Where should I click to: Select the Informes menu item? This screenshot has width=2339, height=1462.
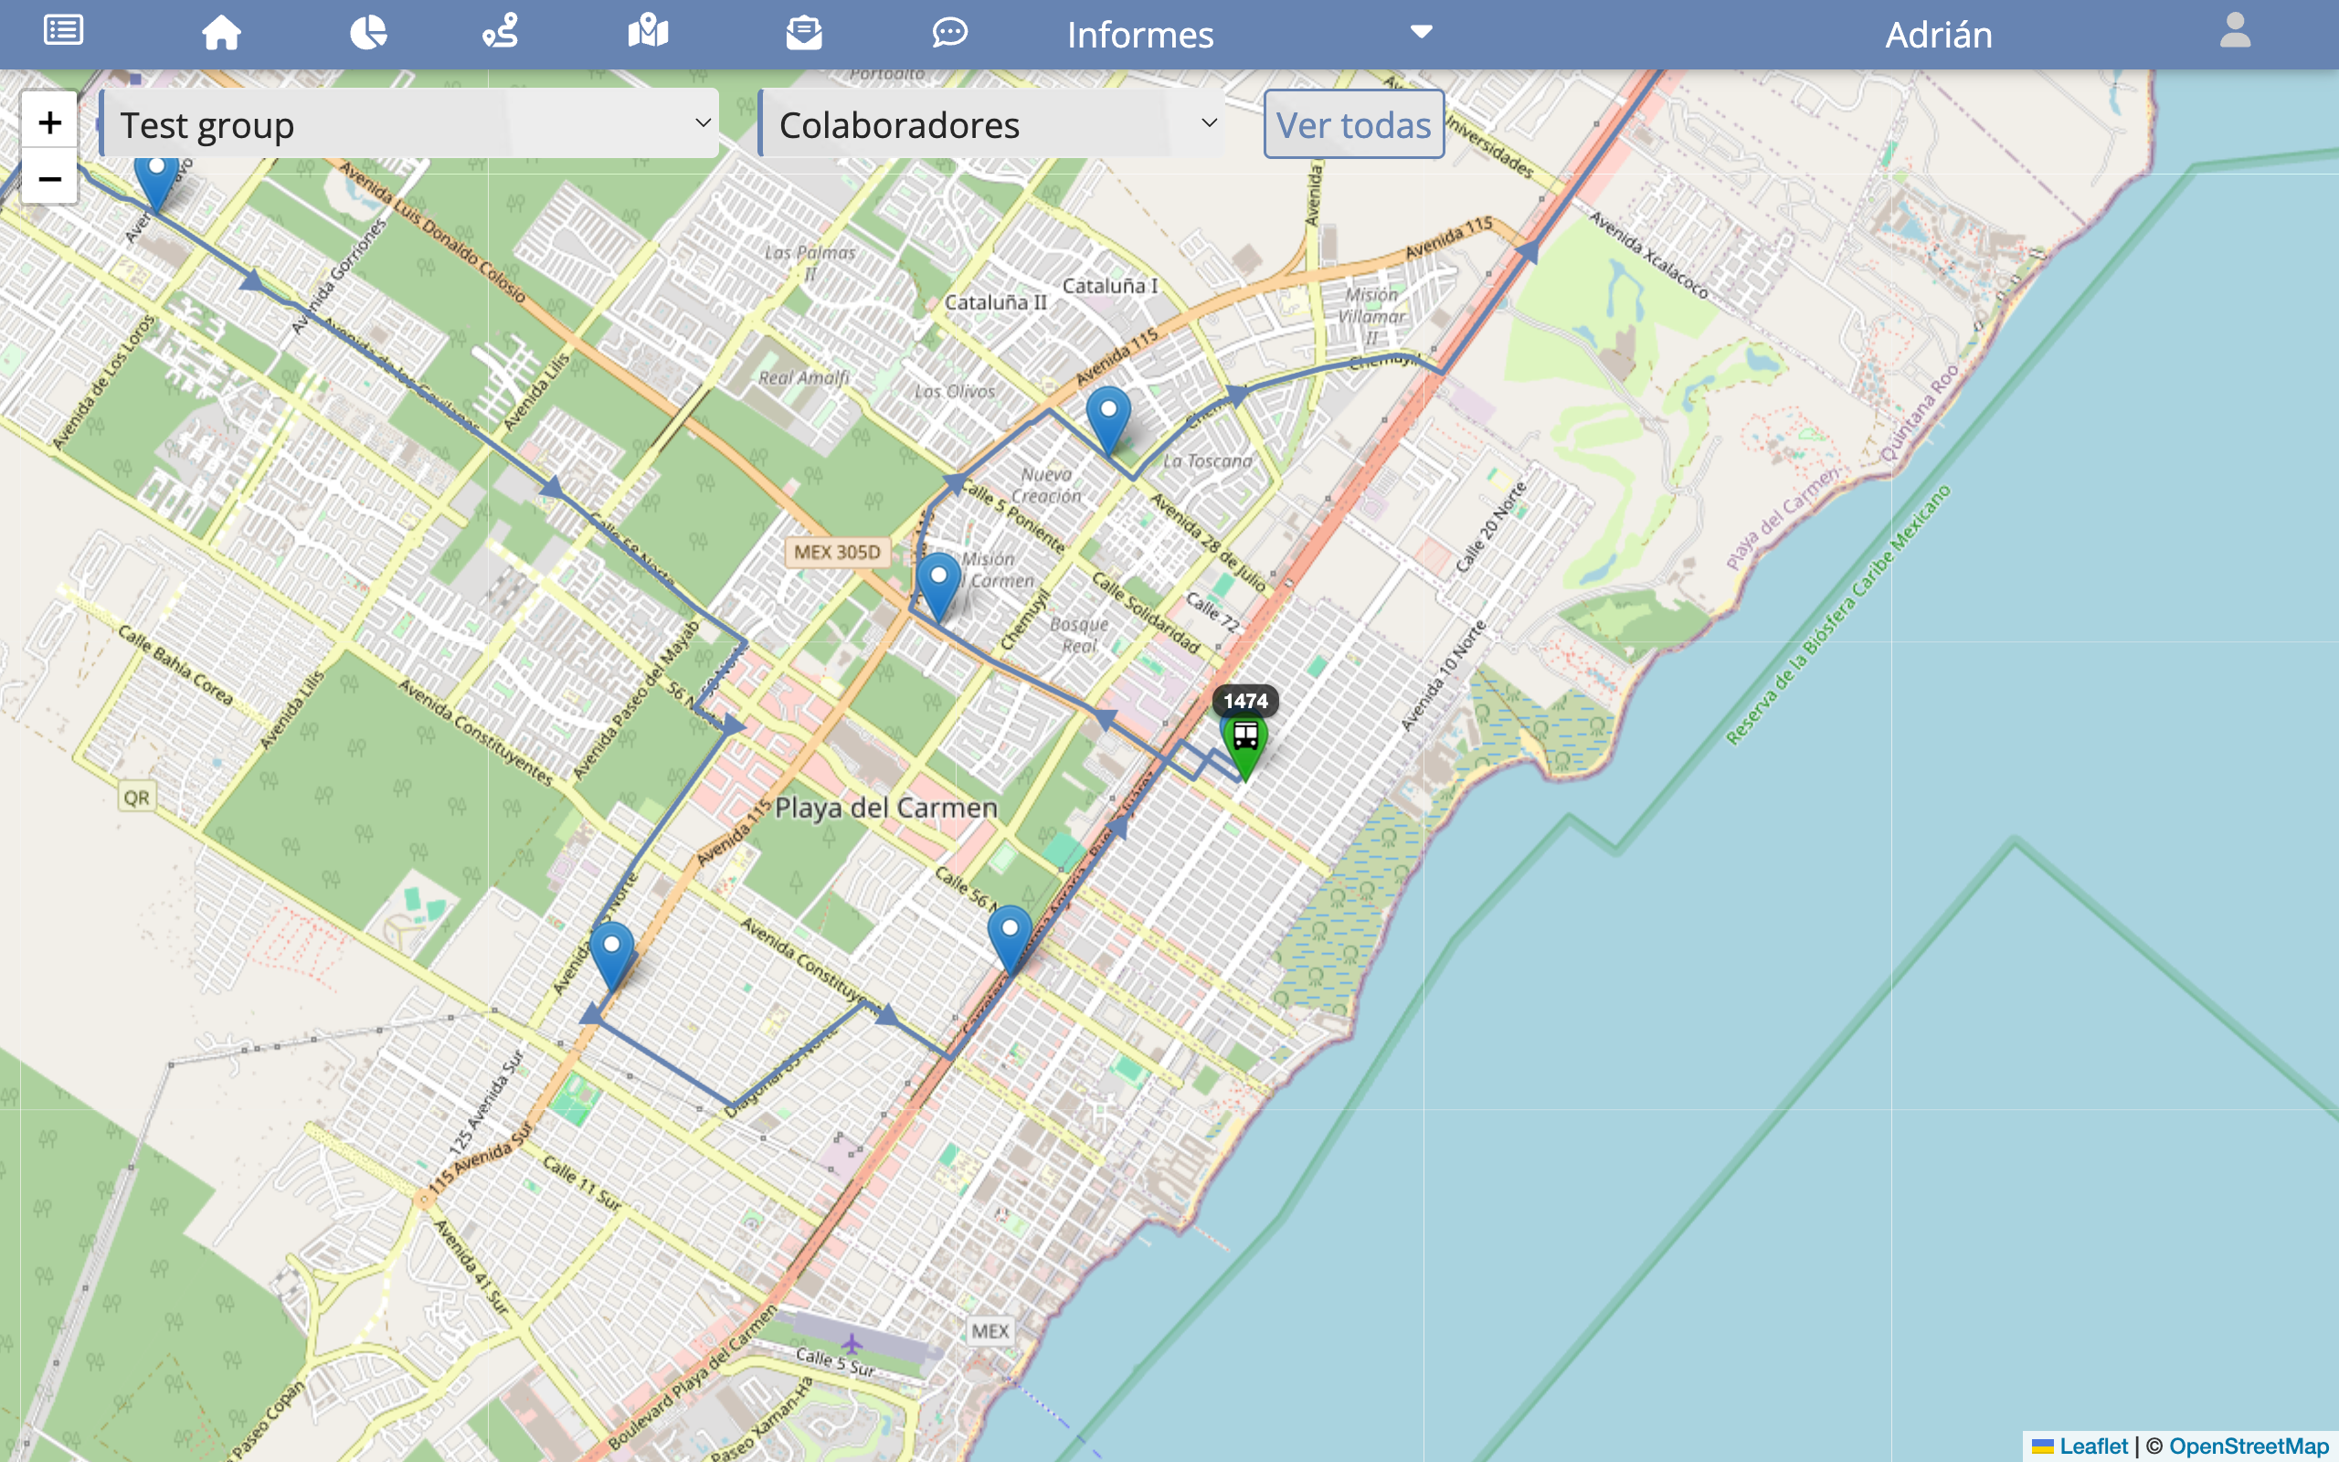[x=1138, y=34]
